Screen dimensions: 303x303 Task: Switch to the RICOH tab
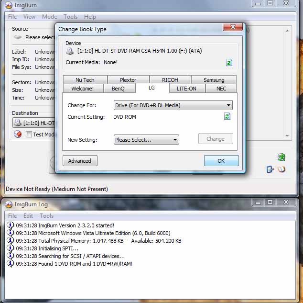click(170, 80)
